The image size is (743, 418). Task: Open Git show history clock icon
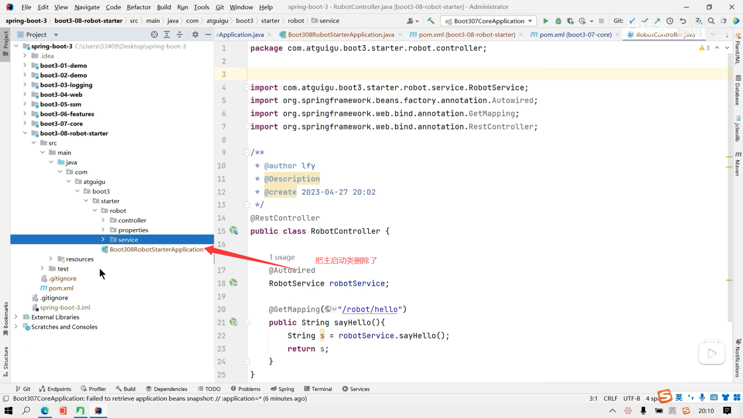pyautogui.click(x=670, y=21)
